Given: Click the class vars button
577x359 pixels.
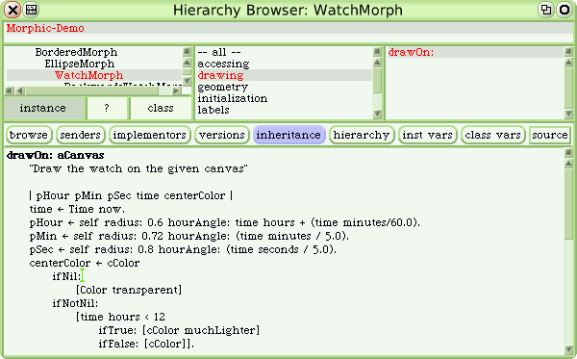Looking at the screenshot, I should (492, 135).
